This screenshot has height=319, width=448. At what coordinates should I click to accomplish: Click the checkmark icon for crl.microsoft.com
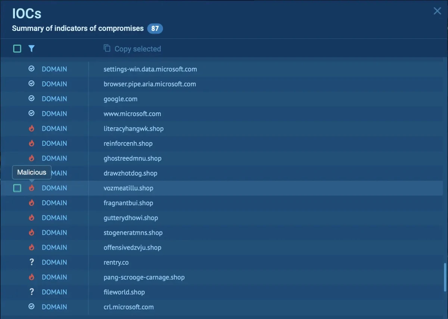coord(31,307)
